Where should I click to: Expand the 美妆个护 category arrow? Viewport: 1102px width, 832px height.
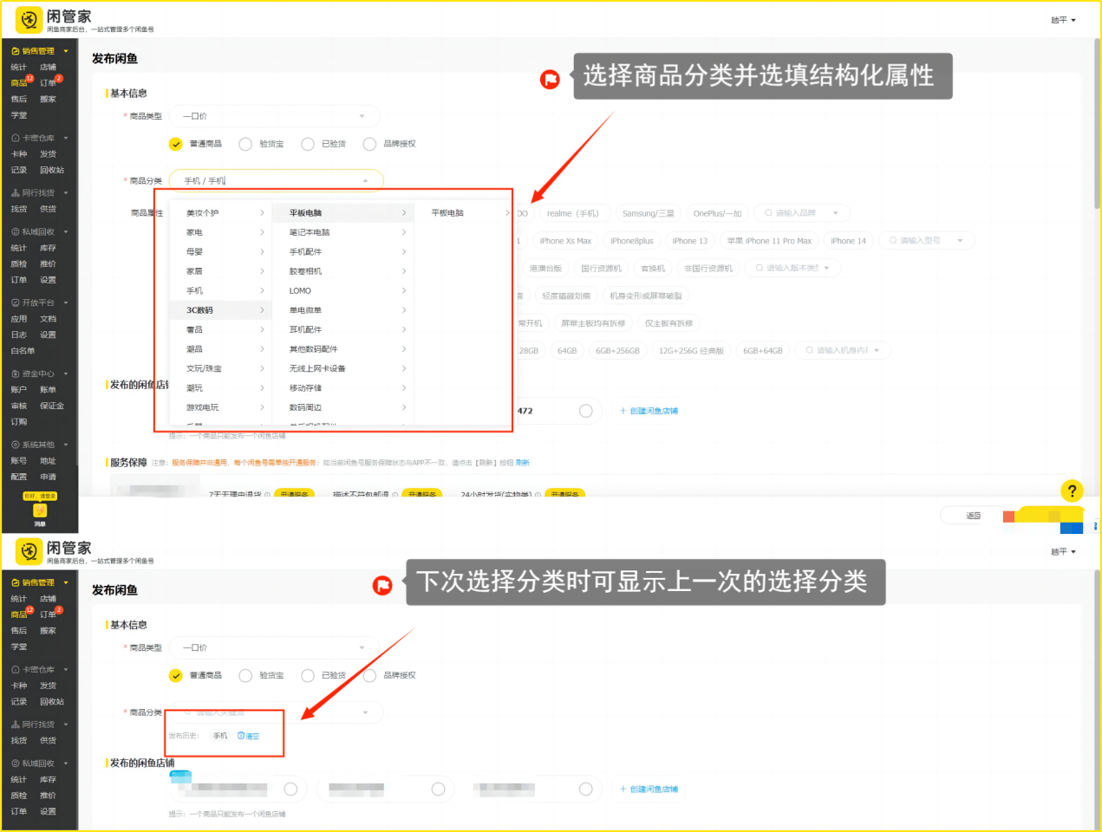262,213
